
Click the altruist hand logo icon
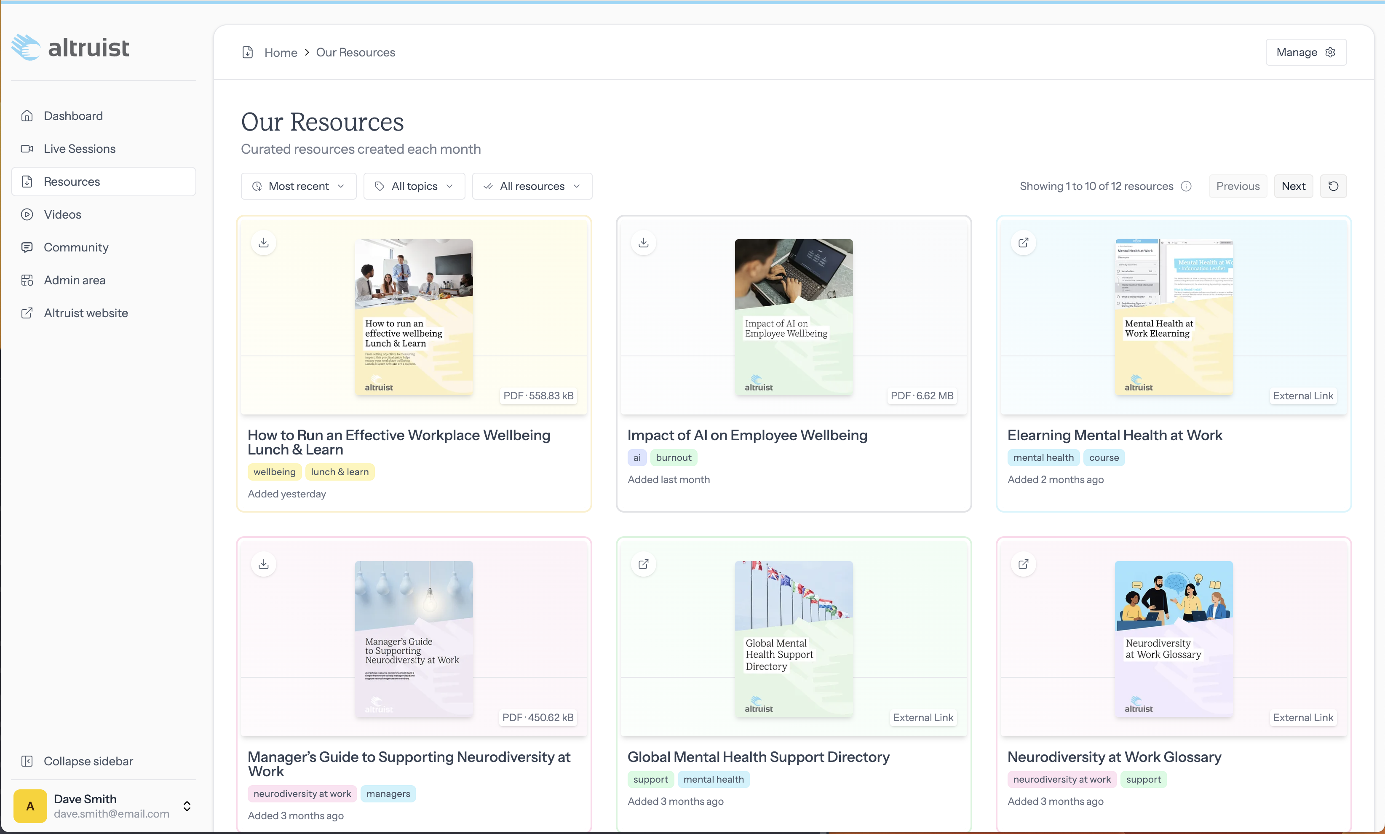coord(26,47)
